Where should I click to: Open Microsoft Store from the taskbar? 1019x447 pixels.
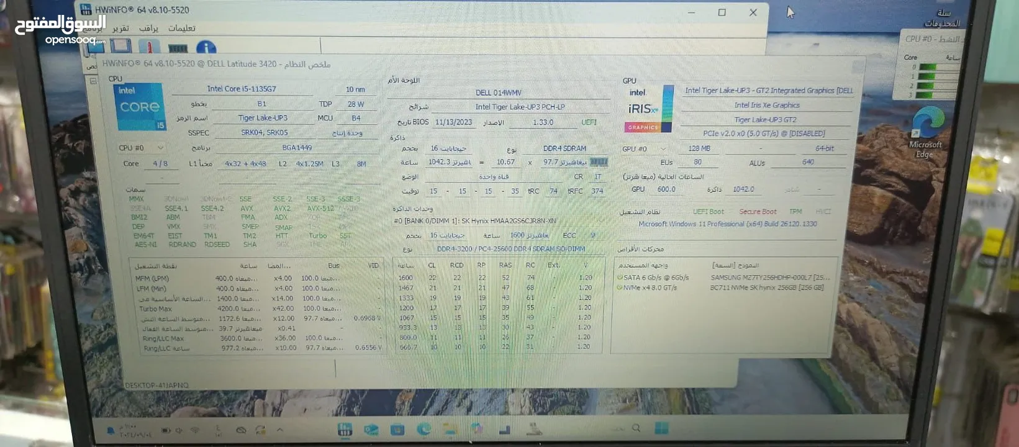[397, 429]
